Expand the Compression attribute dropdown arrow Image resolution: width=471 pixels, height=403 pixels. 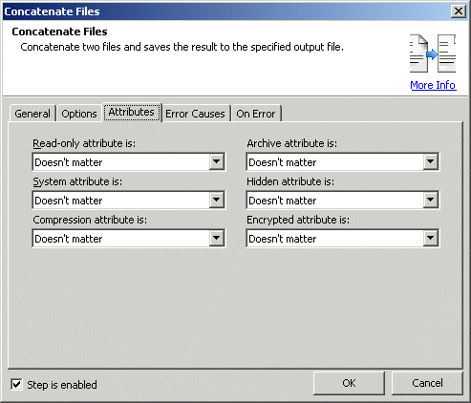pyautogui.click(x=216, y=238)
